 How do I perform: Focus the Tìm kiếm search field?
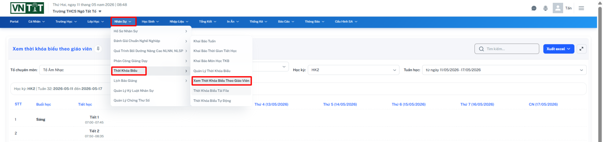507,49
